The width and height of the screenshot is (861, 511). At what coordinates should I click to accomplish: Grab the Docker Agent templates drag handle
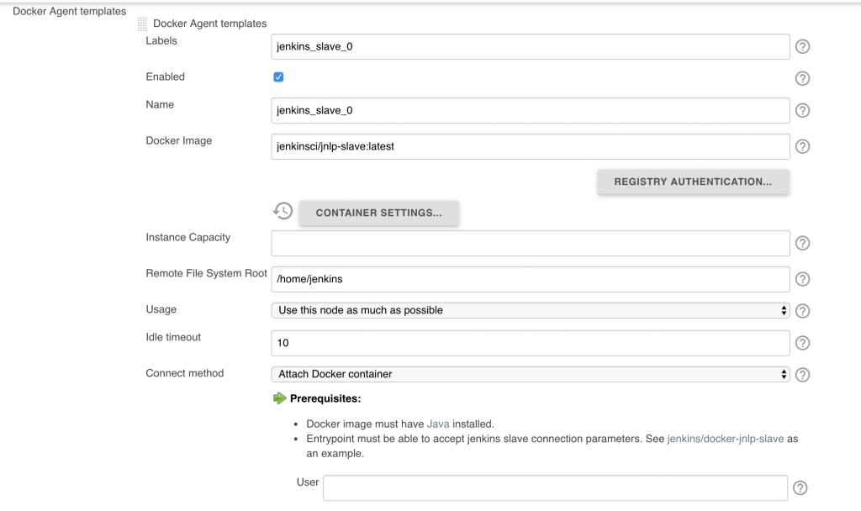click(x=141, y=24)
